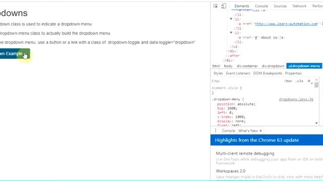Focus the styles Filter input field
The height and width of the screenshot is (181, 323).
246,81
